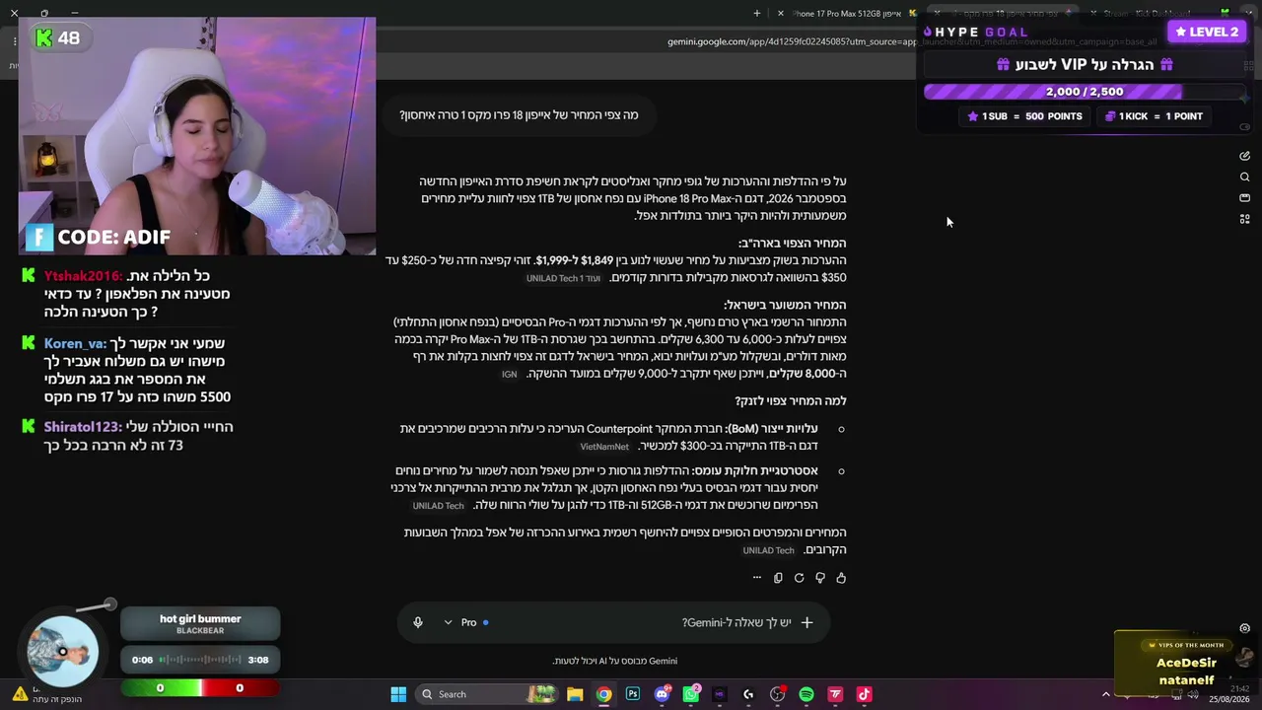Open Photoshop from the taskbar
Screen dimensions: 1262x710
coord(633,694)
